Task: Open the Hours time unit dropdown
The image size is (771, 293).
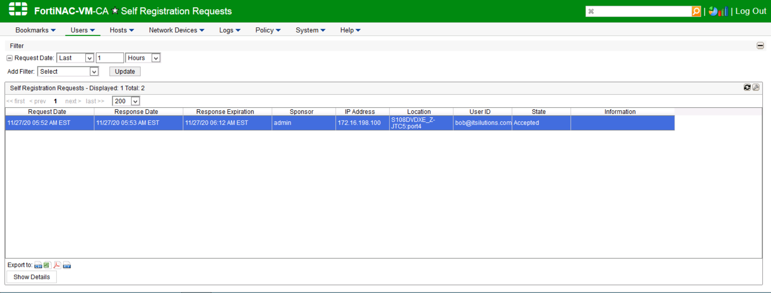Action: tap(143, 58)
